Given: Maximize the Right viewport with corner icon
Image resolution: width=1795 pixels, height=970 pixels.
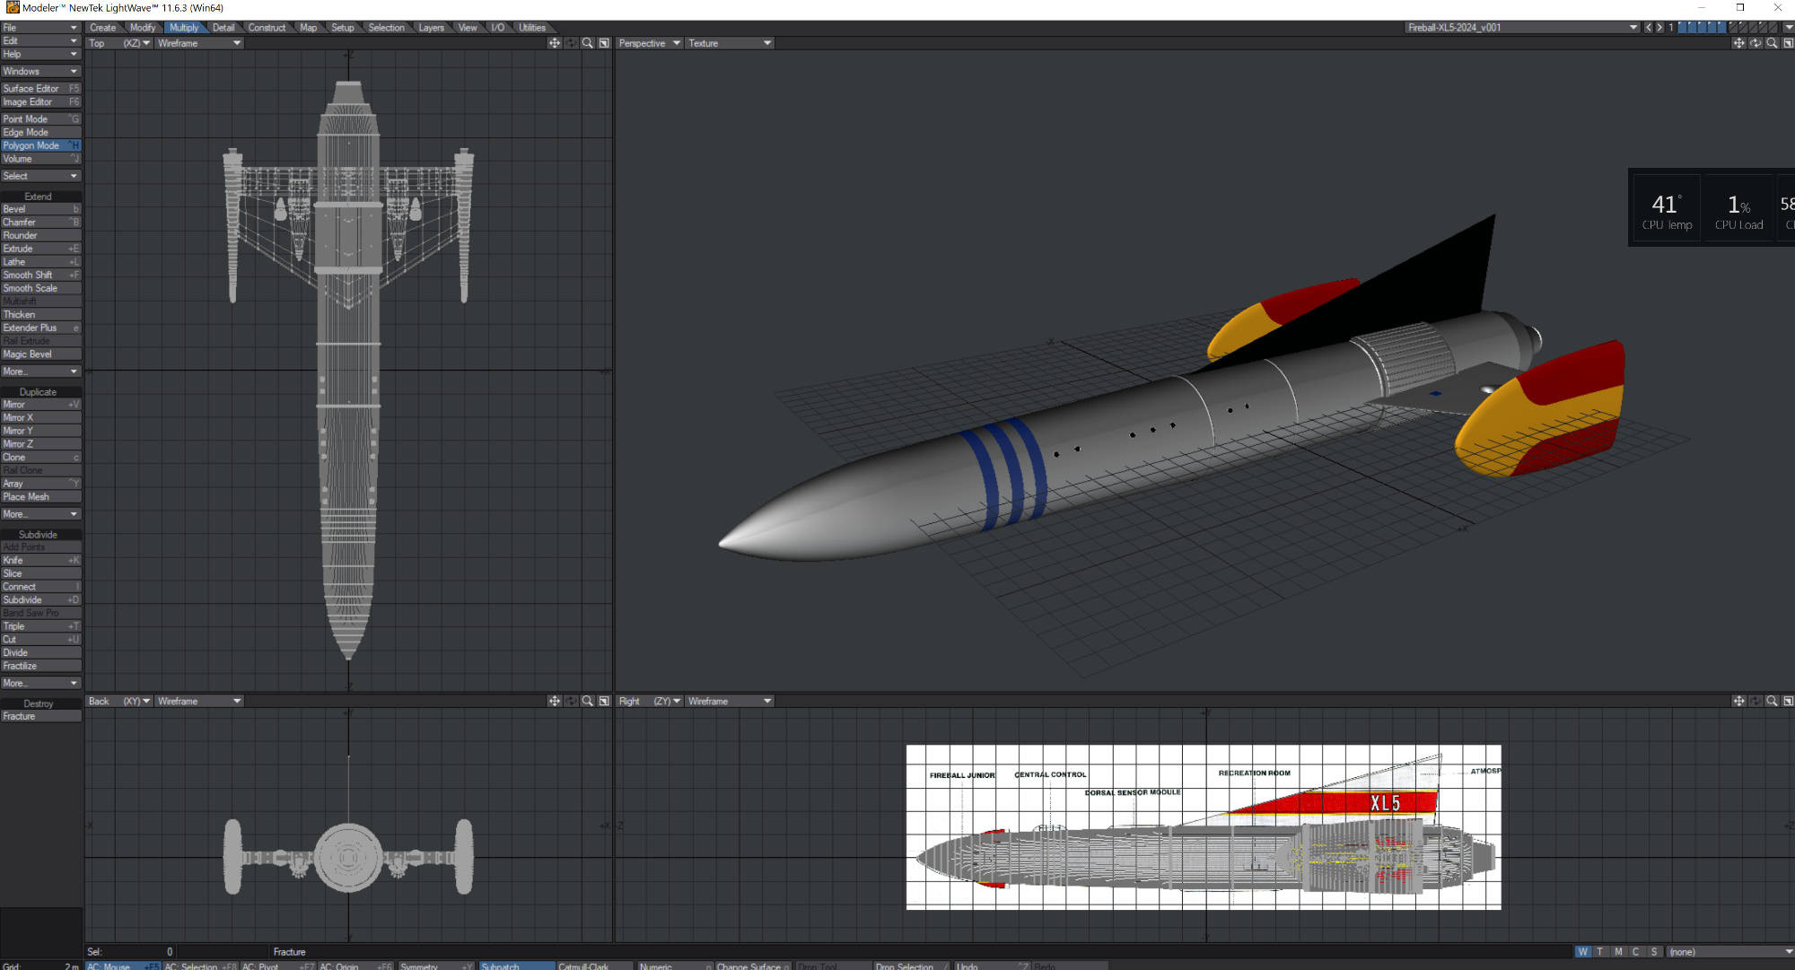Looking at the screenshot, I should [x=1787, y=701].
